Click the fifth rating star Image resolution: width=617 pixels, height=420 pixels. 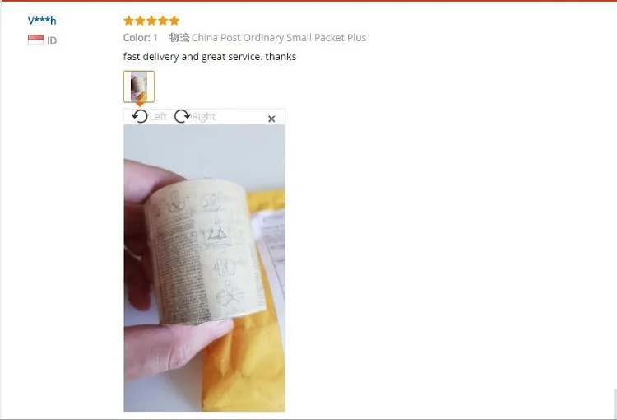[174, 21]
